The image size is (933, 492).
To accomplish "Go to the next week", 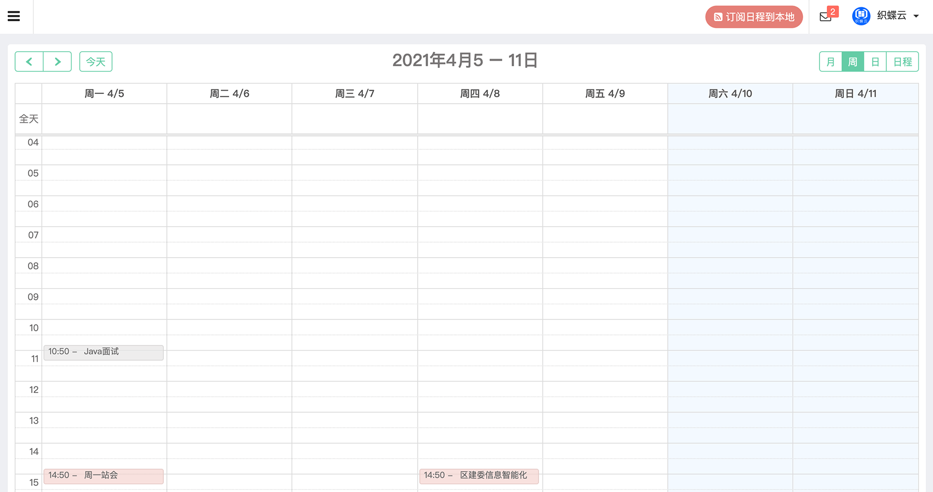I will click(58, 62).
